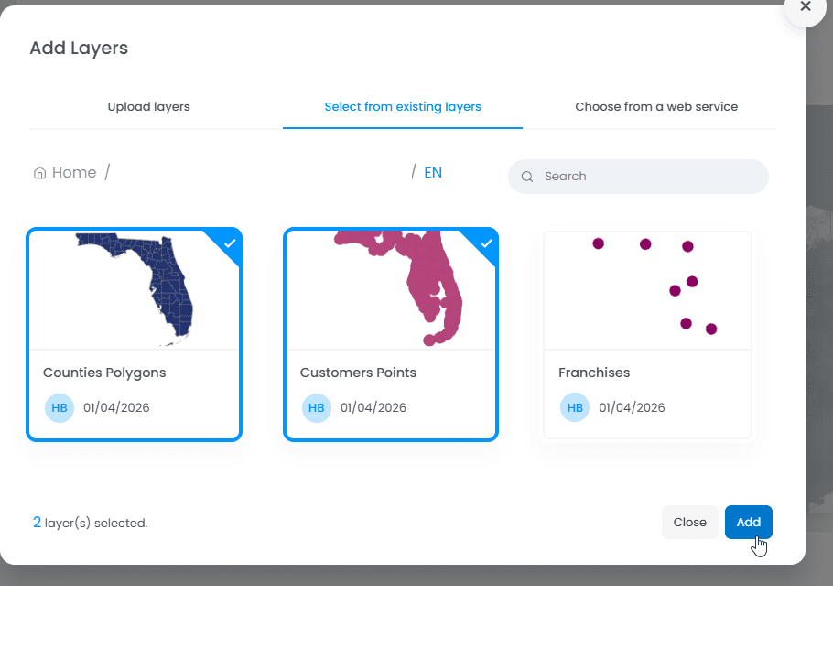Screen dimensions: 833x648
Task: Select the Franchises layer thumbnail
Action: 647,290
